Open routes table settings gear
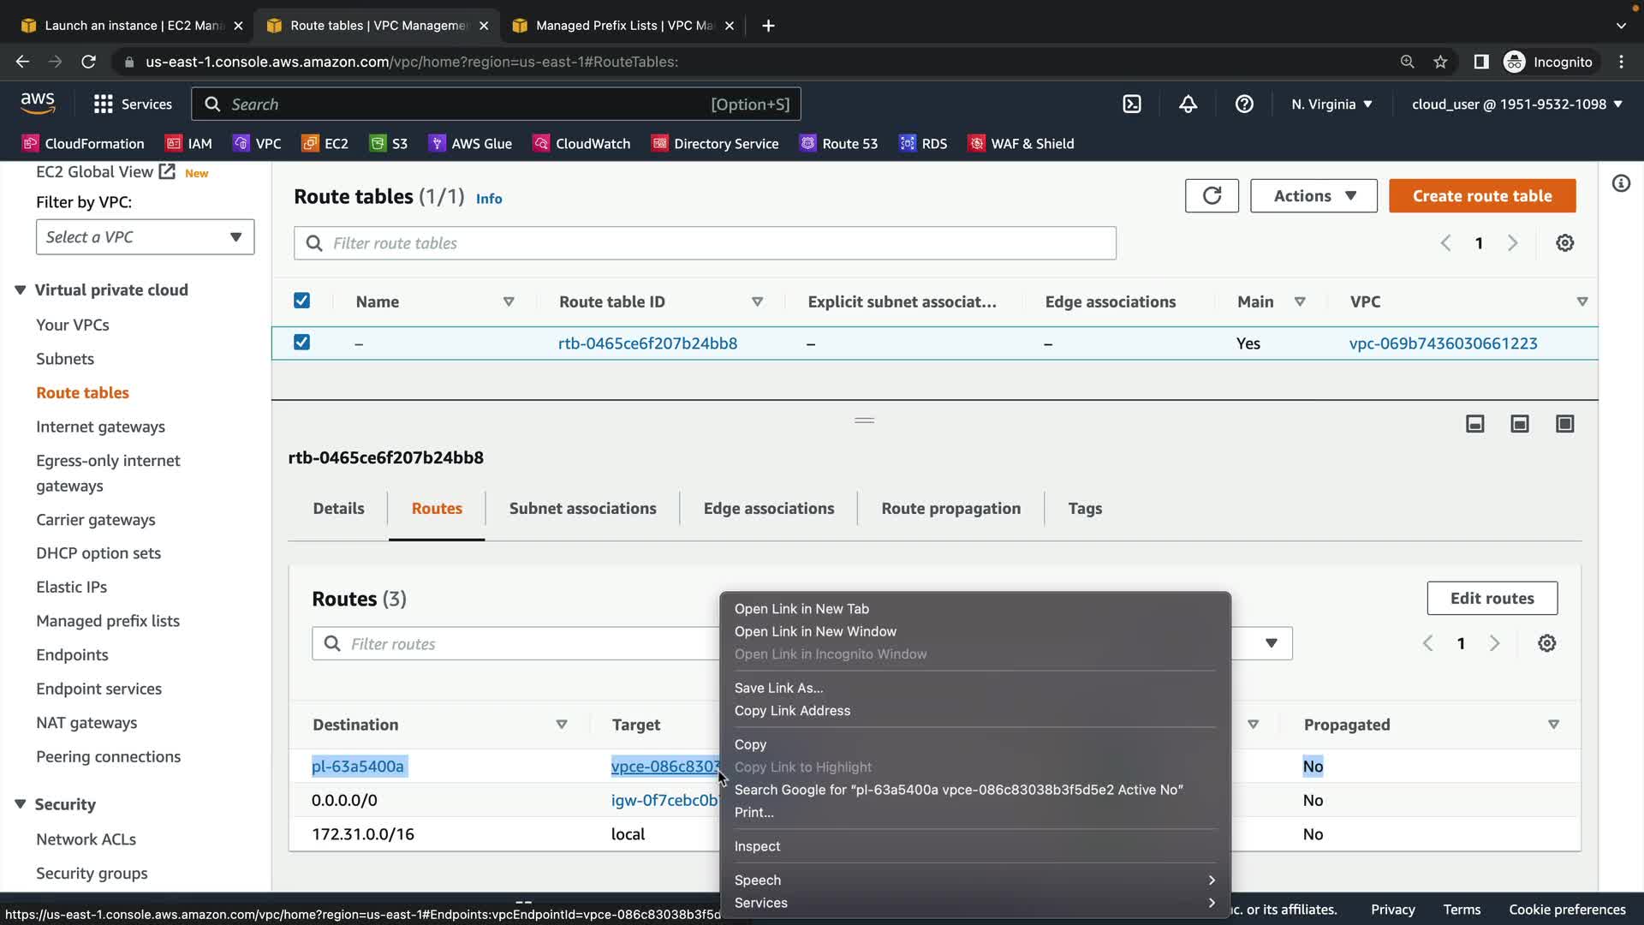 coord(1546,643)
